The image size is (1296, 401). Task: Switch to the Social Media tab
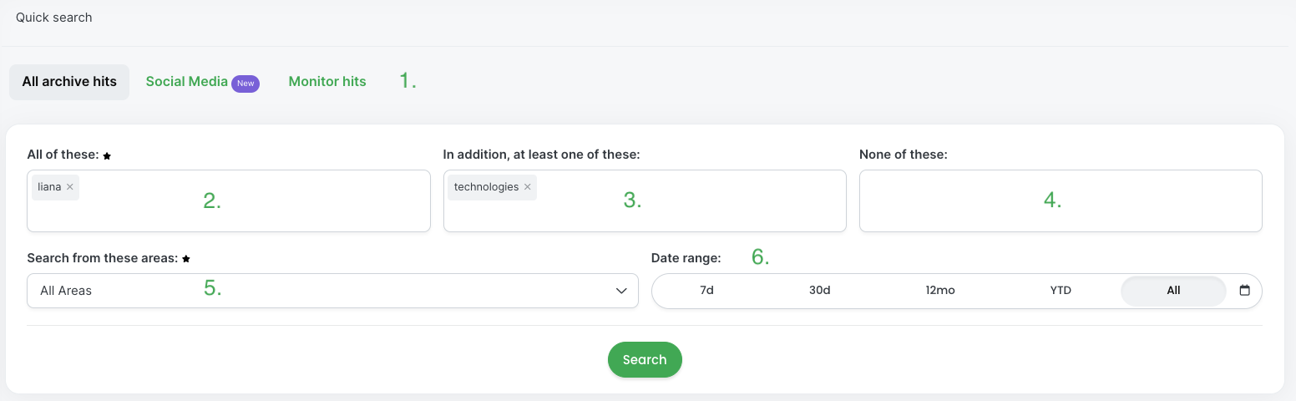click(x=187, y=82)
